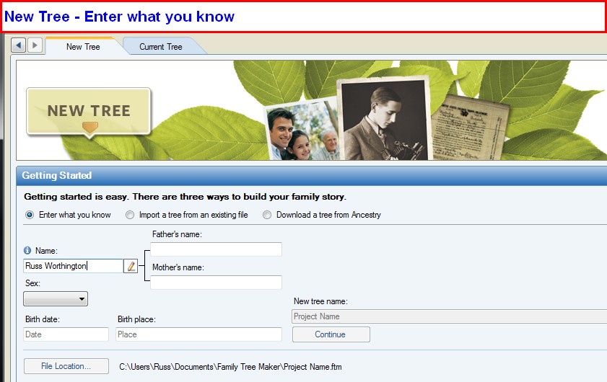Click the forward navigation arrow
This screenshot has width=607, height=382.
coord(35,45)
